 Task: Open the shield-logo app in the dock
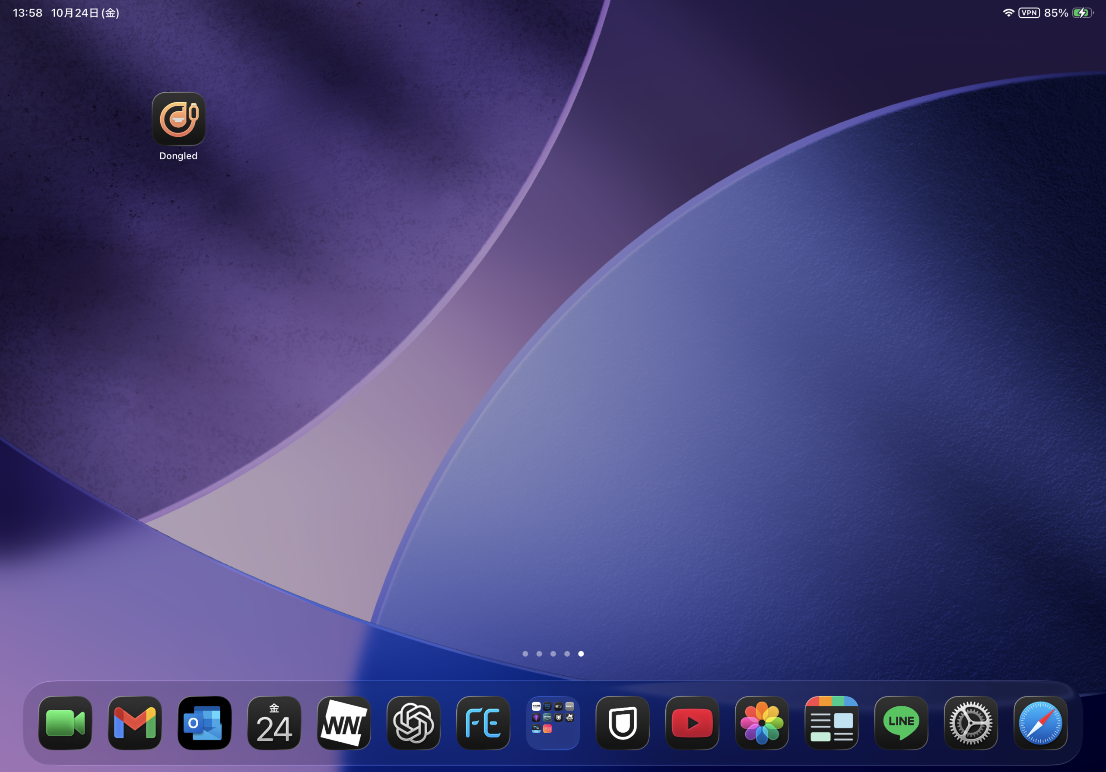(x=623, y=723)
